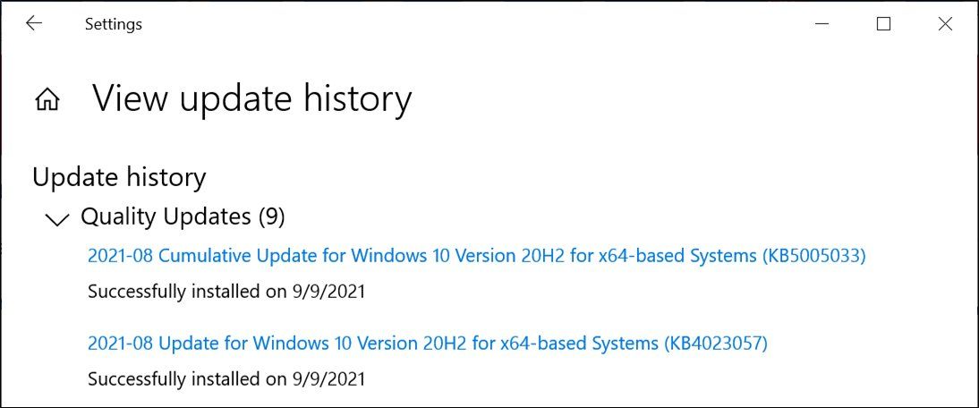The image size is (979, 408).
Task: Click the Quality Updates (9) label
Action: (x=183, y=217)
